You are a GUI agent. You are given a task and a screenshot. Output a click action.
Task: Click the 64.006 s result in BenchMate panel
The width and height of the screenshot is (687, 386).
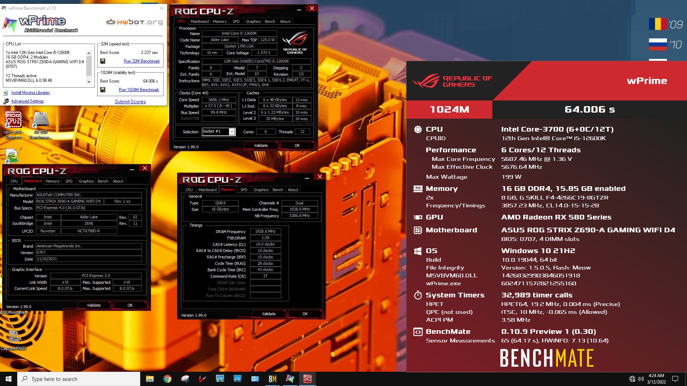click(590, 109)
